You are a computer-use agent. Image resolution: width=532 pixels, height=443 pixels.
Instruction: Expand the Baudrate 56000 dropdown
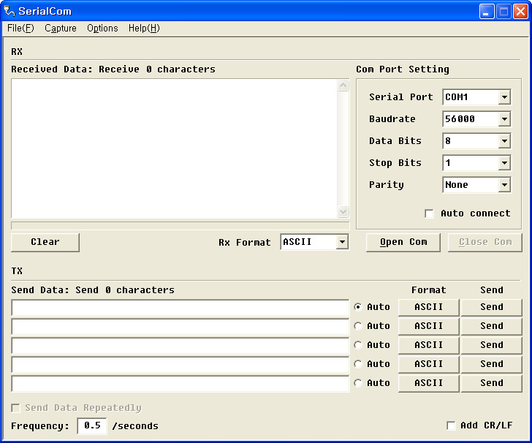coord(504,119)
